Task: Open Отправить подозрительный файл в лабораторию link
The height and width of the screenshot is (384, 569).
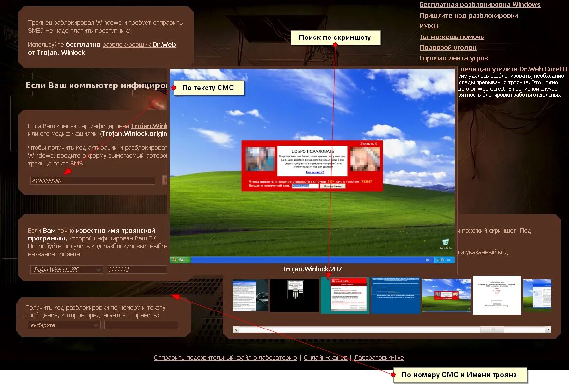Action: point(225,358)
